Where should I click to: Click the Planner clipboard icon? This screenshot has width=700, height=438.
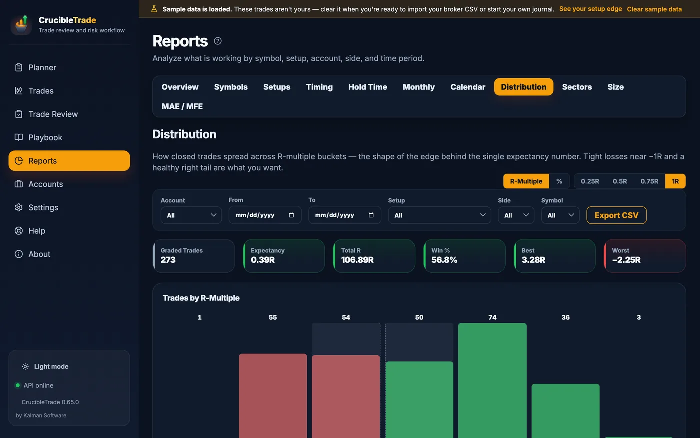[19, 67]
